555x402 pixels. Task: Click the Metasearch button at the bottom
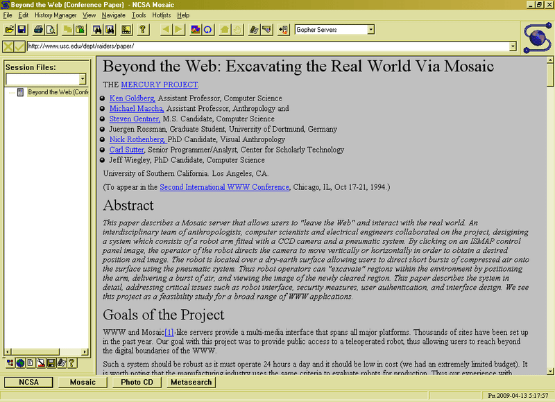[x=191, y=381]
